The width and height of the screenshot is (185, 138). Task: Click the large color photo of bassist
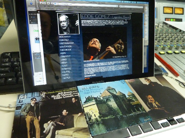coord(105,44)
